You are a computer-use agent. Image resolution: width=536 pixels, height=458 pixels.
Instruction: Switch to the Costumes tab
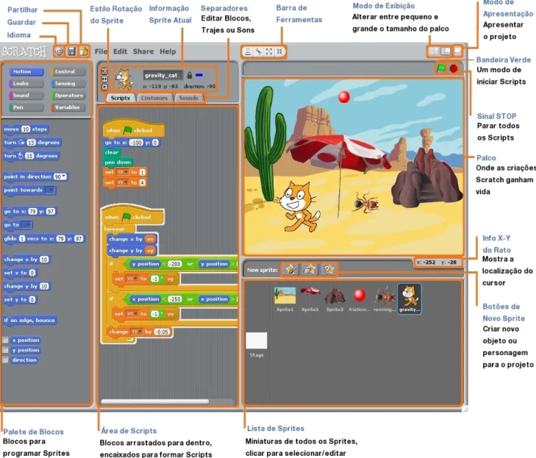(x=154, y=98)
